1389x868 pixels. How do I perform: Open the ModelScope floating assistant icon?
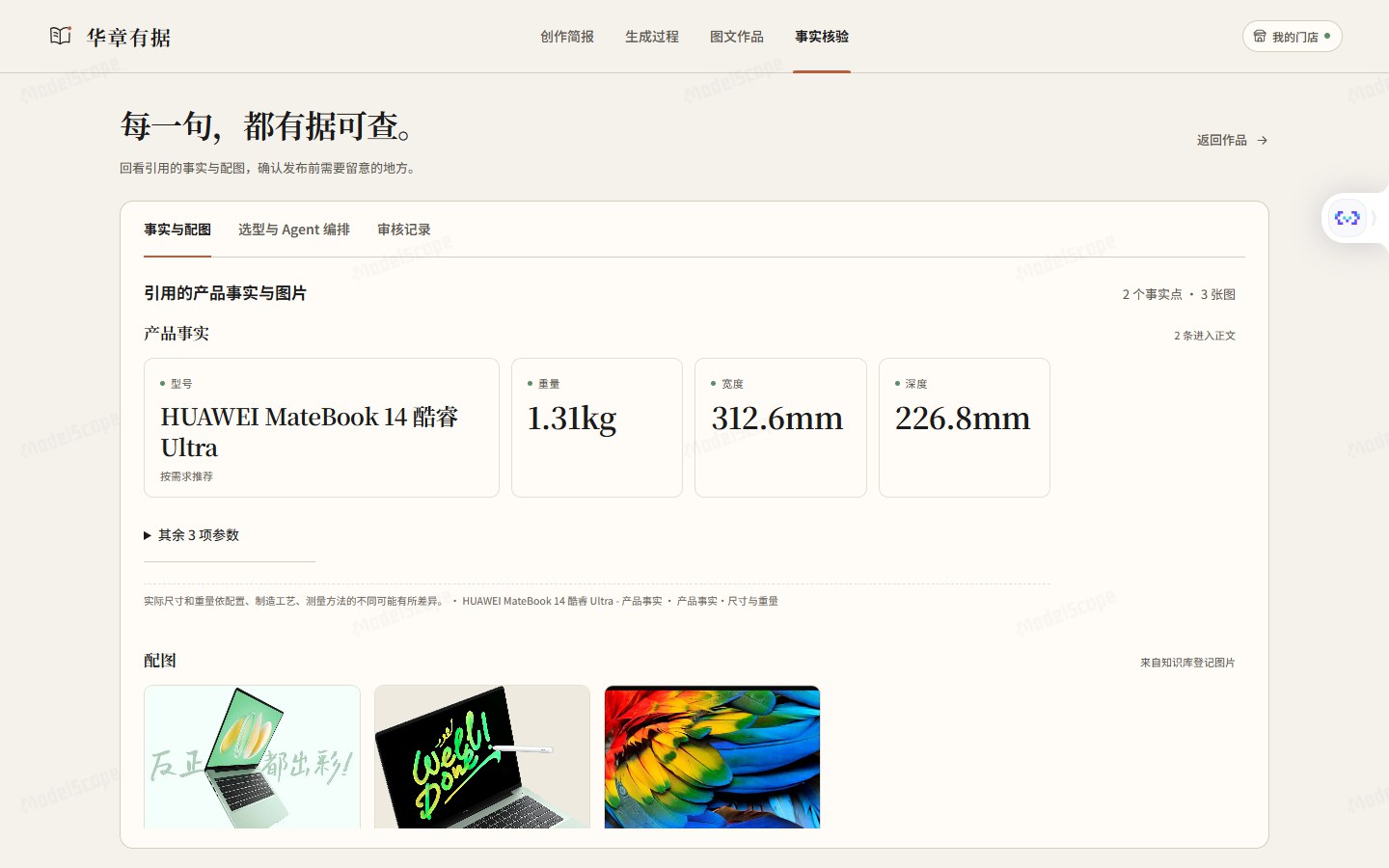1348,218
